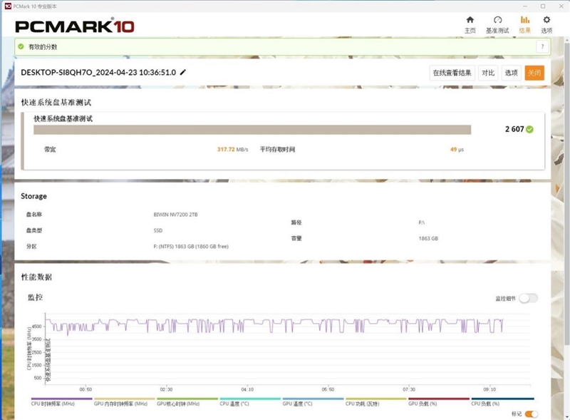Viewport: 570px width, 420px height.
Task: Click the green valid score check icon
Action: tap(21, 46)
